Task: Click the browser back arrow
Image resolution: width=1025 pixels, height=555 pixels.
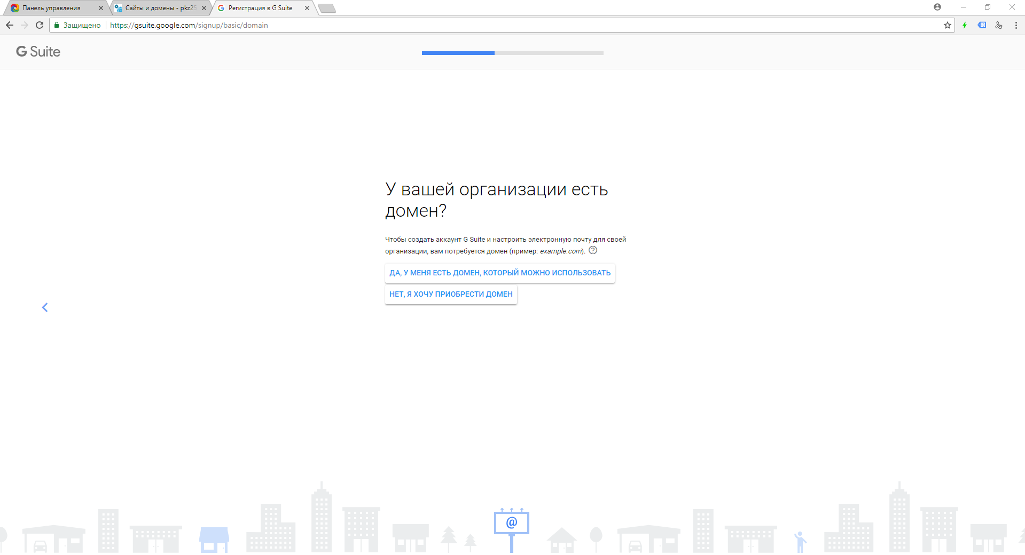Action: (x=9, y=25)
